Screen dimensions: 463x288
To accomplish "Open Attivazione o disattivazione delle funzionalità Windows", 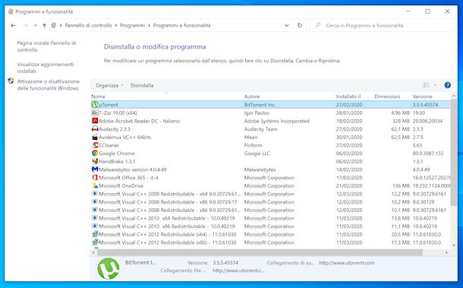I will [48, 84].
